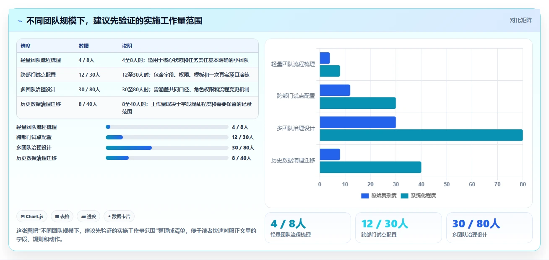Open the 4 / 8人 data card

pos(308,228)
